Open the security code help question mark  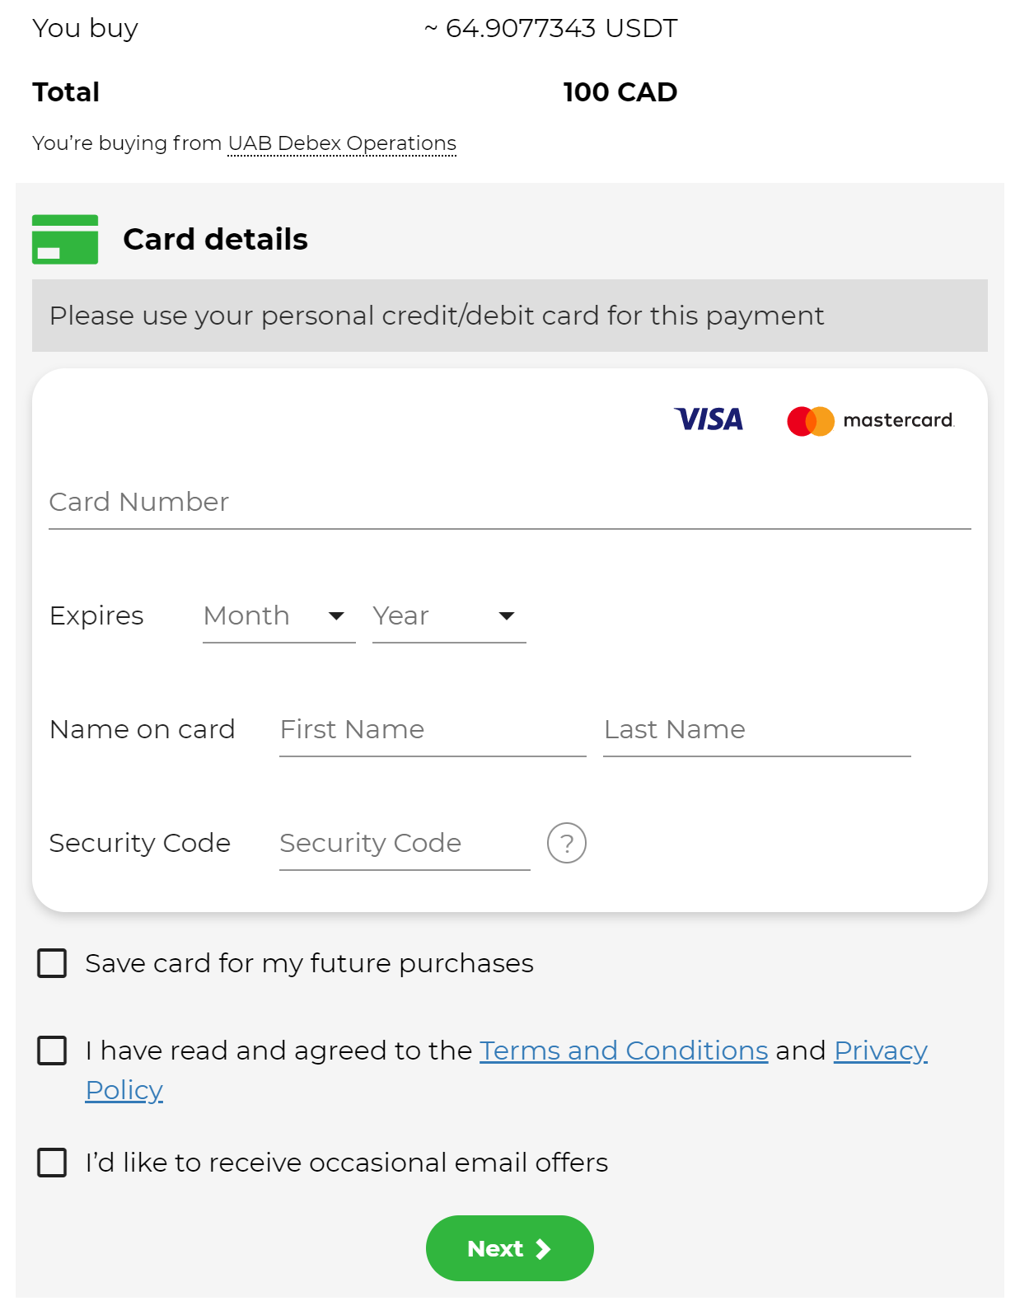click(x=567, y=843)
